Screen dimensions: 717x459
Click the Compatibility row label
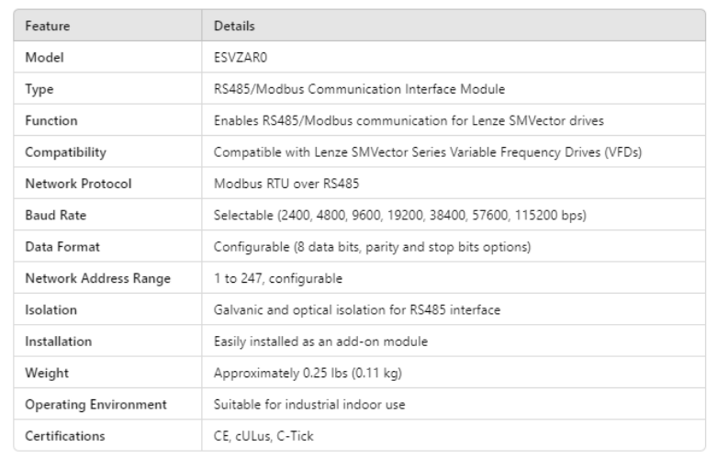65,152
